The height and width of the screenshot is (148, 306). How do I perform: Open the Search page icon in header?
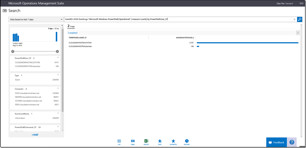(x=4, y=11)
